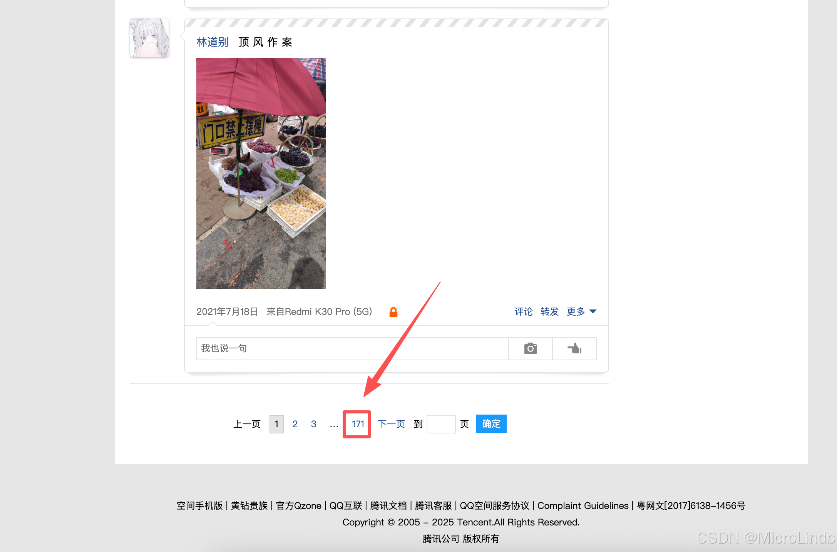
Task: Click the pointing-hand icon beside the camera
Action: pos(574,349)
